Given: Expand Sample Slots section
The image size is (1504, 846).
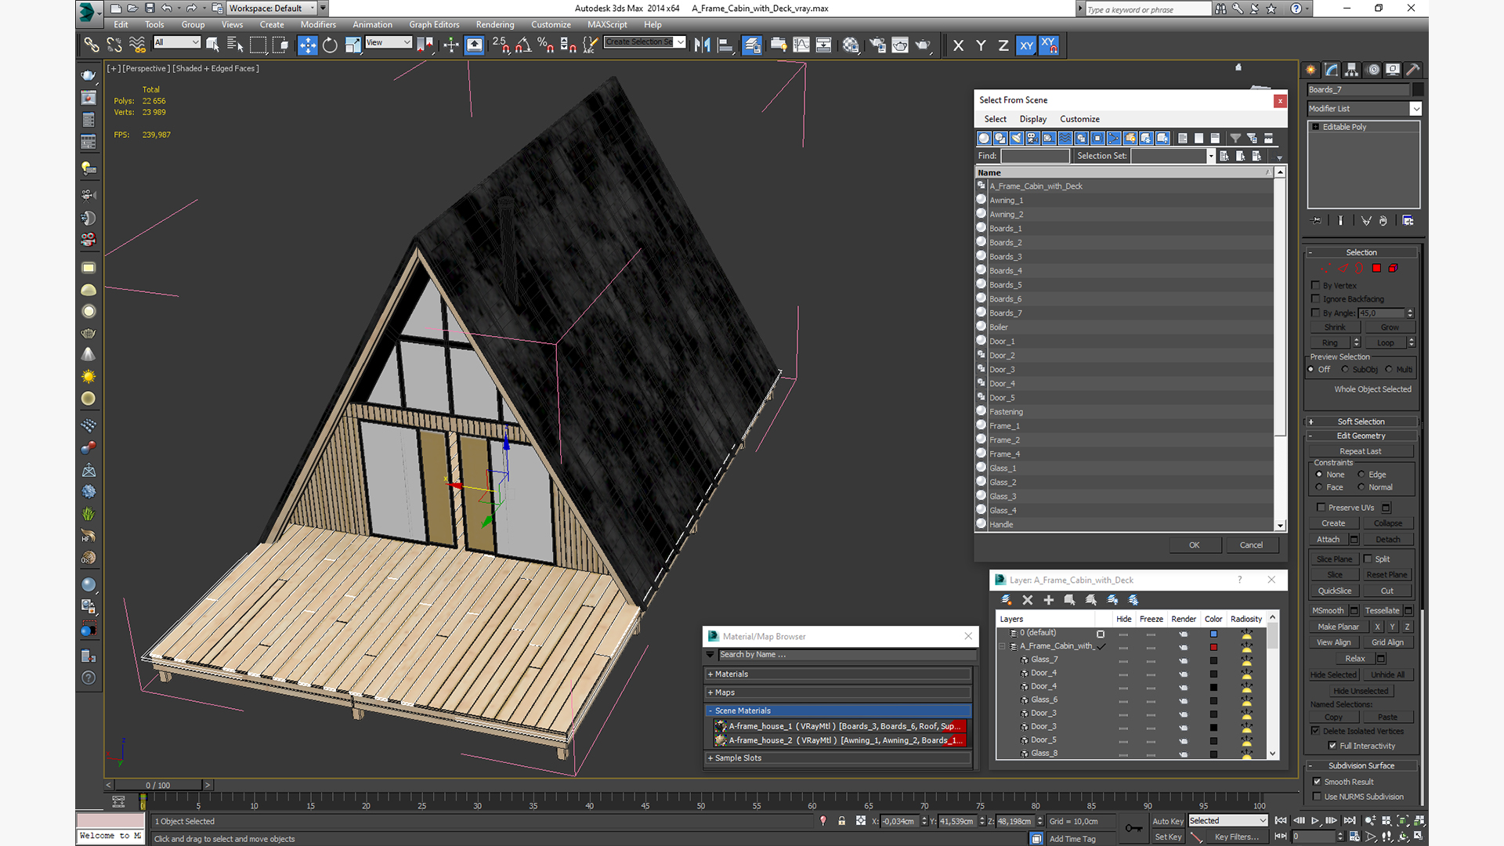Looking at the screenshot, I should tap(838, 758).
